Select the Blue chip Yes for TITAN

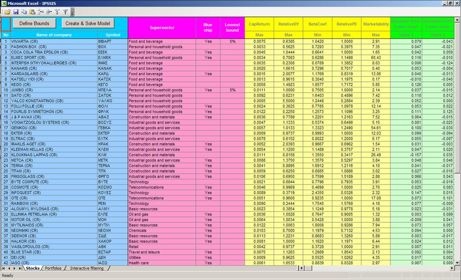coord(208,171)
